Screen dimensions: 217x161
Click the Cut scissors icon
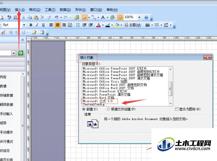[x=23, y=17]
